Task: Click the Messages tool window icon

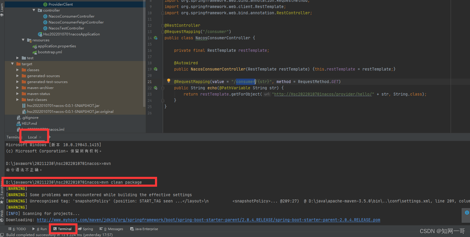Action: point(101,229)
